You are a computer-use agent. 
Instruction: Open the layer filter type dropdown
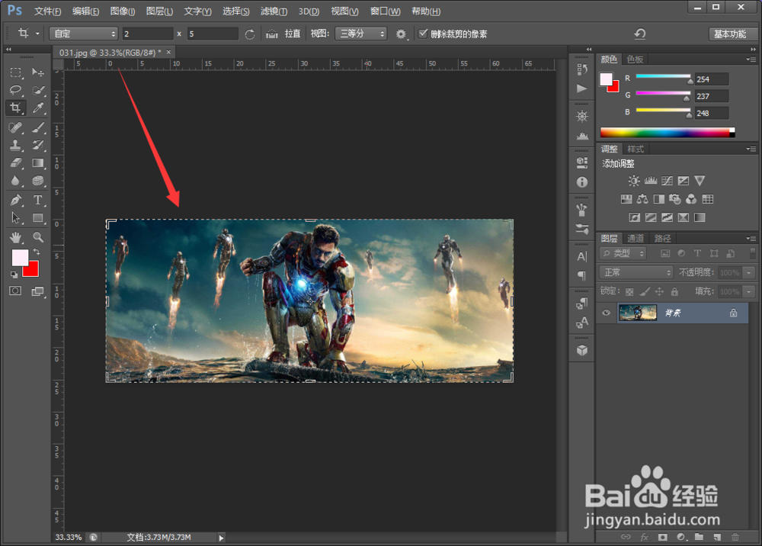point(623,253)
